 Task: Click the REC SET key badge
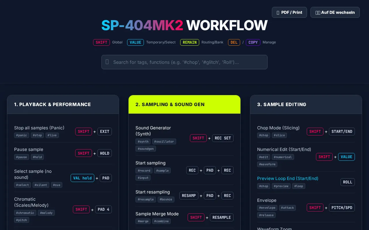point(223,138)
